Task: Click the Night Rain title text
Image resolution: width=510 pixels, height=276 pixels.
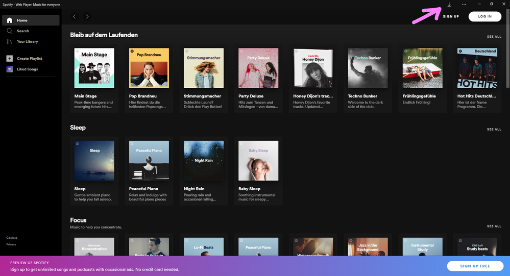Action: pos(194,189)
